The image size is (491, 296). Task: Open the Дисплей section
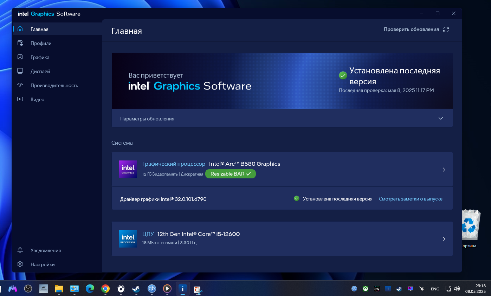coord(57,71)
